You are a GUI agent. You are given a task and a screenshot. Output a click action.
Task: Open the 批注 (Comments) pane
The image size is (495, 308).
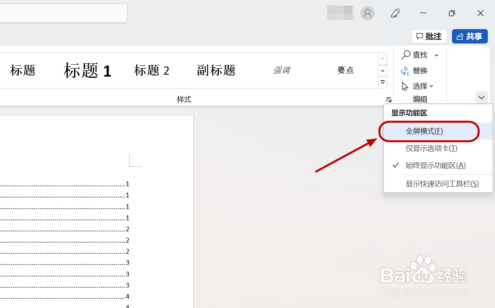pos(429,36)
